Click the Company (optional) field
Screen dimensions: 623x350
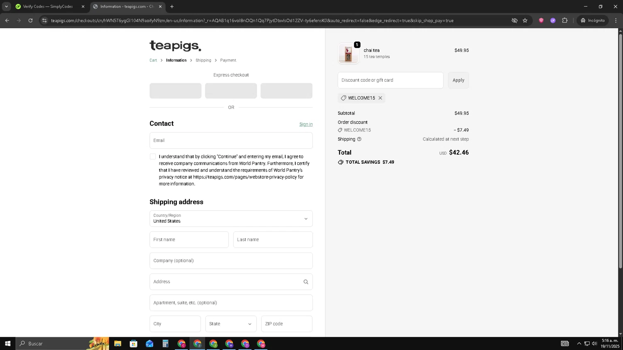click(231, 261)
